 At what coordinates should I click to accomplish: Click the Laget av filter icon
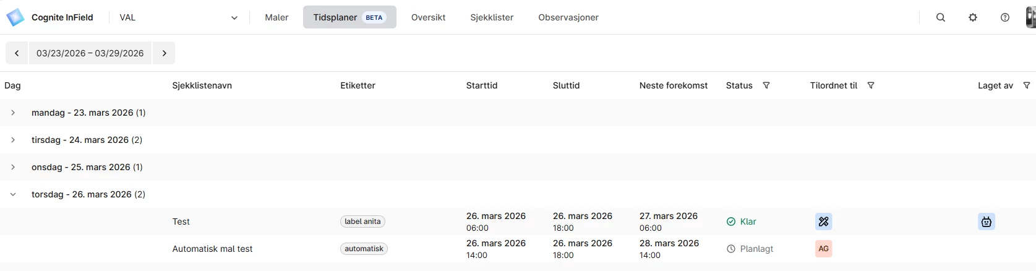pos(1027,85)
